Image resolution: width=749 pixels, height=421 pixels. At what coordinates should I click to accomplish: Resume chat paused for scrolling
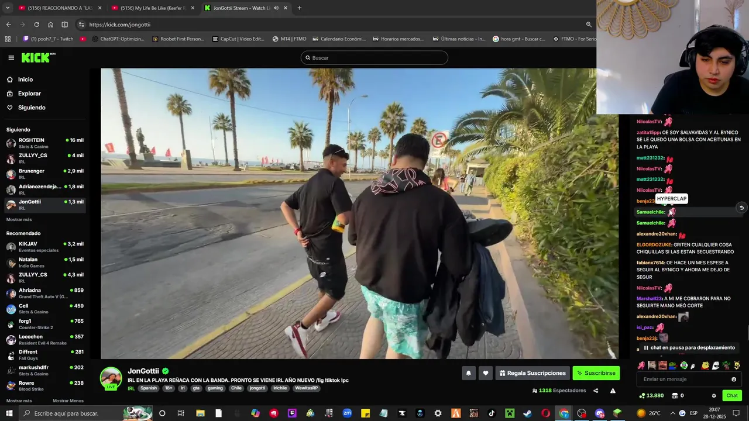[x=689, y=348]
